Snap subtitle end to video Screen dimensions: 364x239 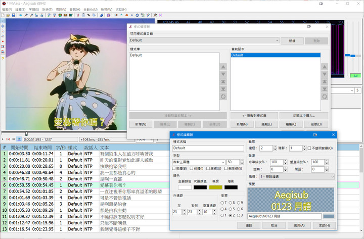(x=54, y=15)
